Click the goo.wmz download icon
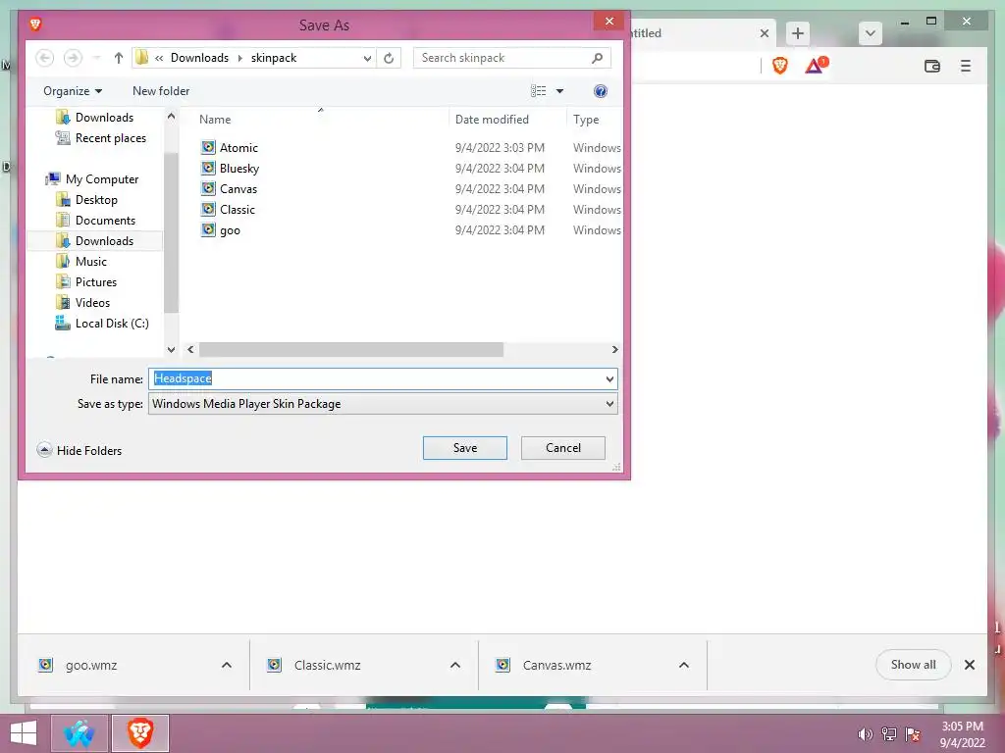1005x753 pixels. coord(45,665)
